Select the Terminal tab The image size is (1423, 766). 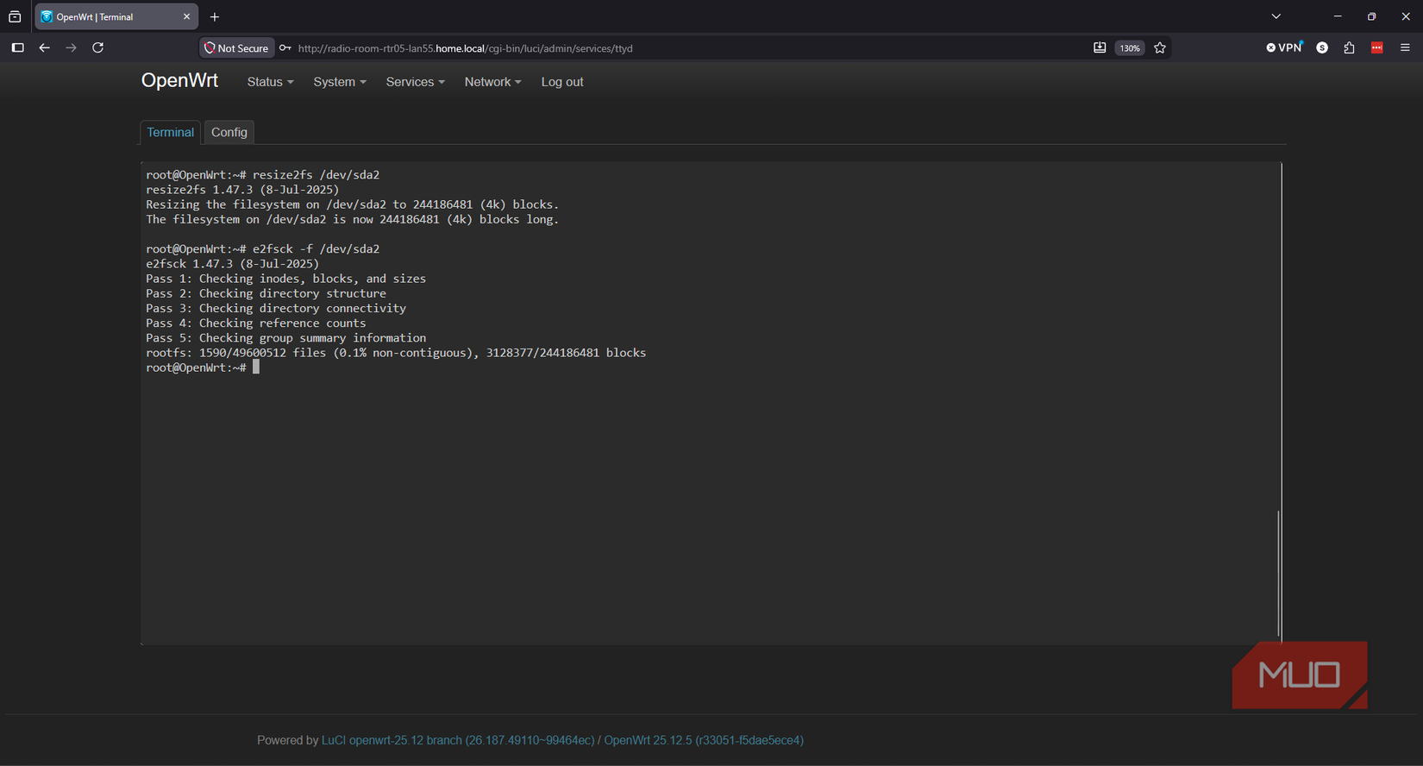[x=170, y=132]
